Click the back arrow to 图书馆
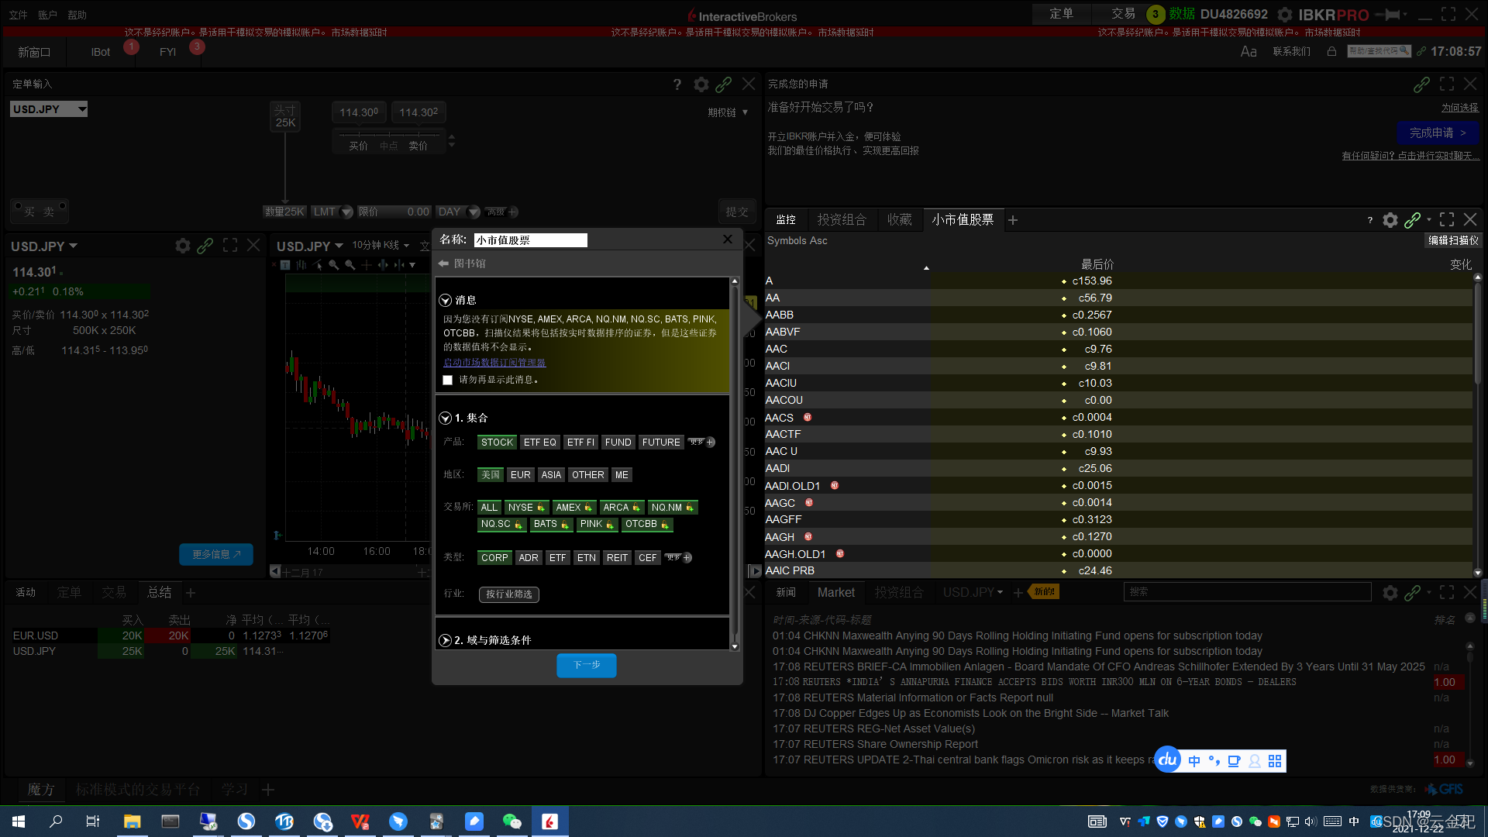 (x=444, y=263)
